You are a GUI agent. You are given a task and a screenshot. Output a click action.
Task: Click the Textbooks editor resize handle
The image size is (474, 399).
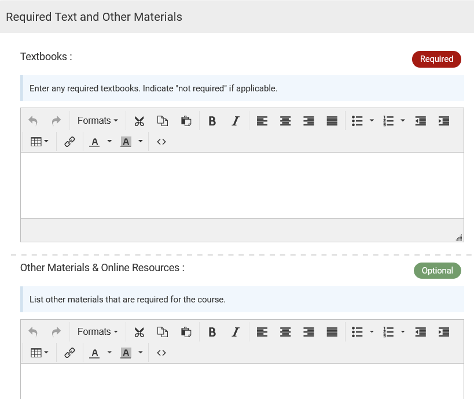tap(459, 238)
